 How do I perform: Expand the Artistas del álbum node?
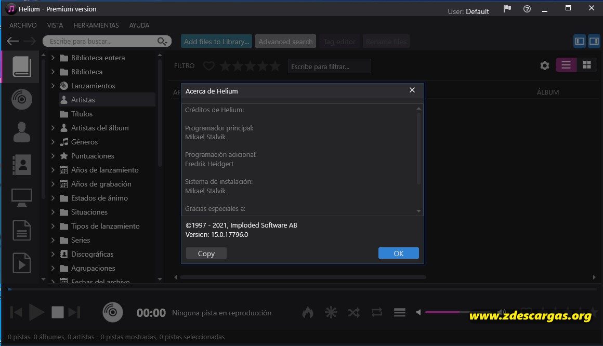tap(53, 128)
